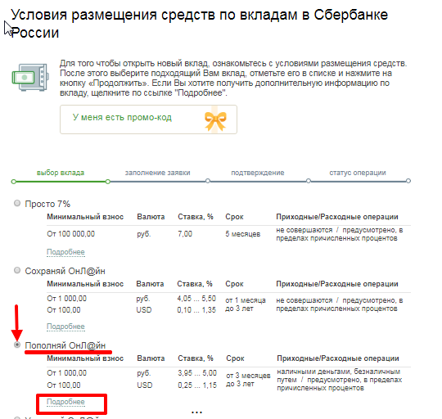This screenshot has width=442, height=419.
Task: Click the «Пополняй ОнЛ@йн» deposit title
Action: [x=65, y=345]
